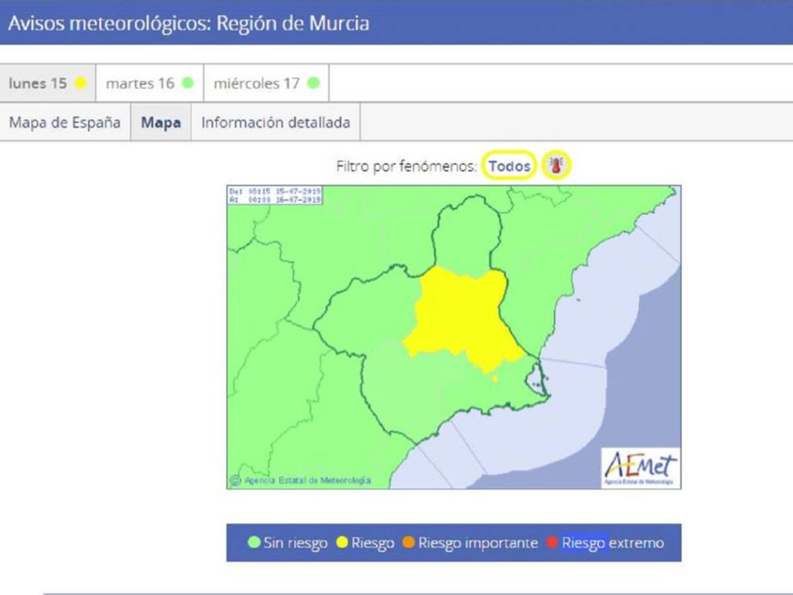Viewport: 793px width, 595px height.
Task: Click the copyright symbol on the map
Action: pos(235,481)
